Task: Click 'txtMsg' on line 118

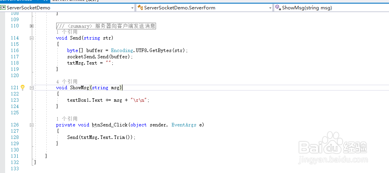Action: 75,63
